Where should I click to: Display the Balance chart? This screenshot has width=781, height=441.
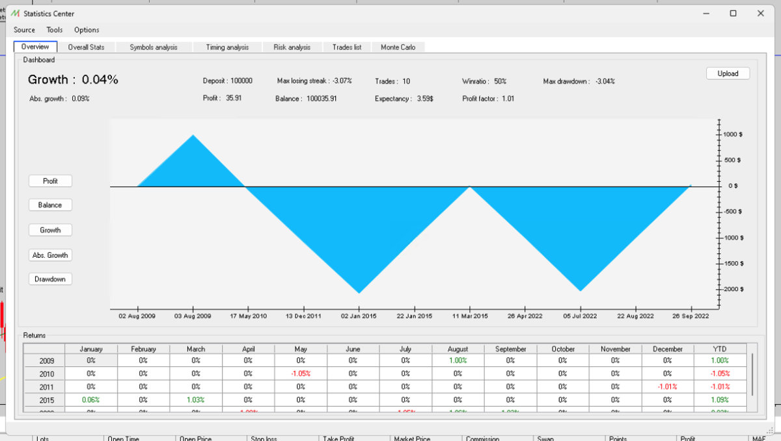pyautogui.click(x=50, y=205)
